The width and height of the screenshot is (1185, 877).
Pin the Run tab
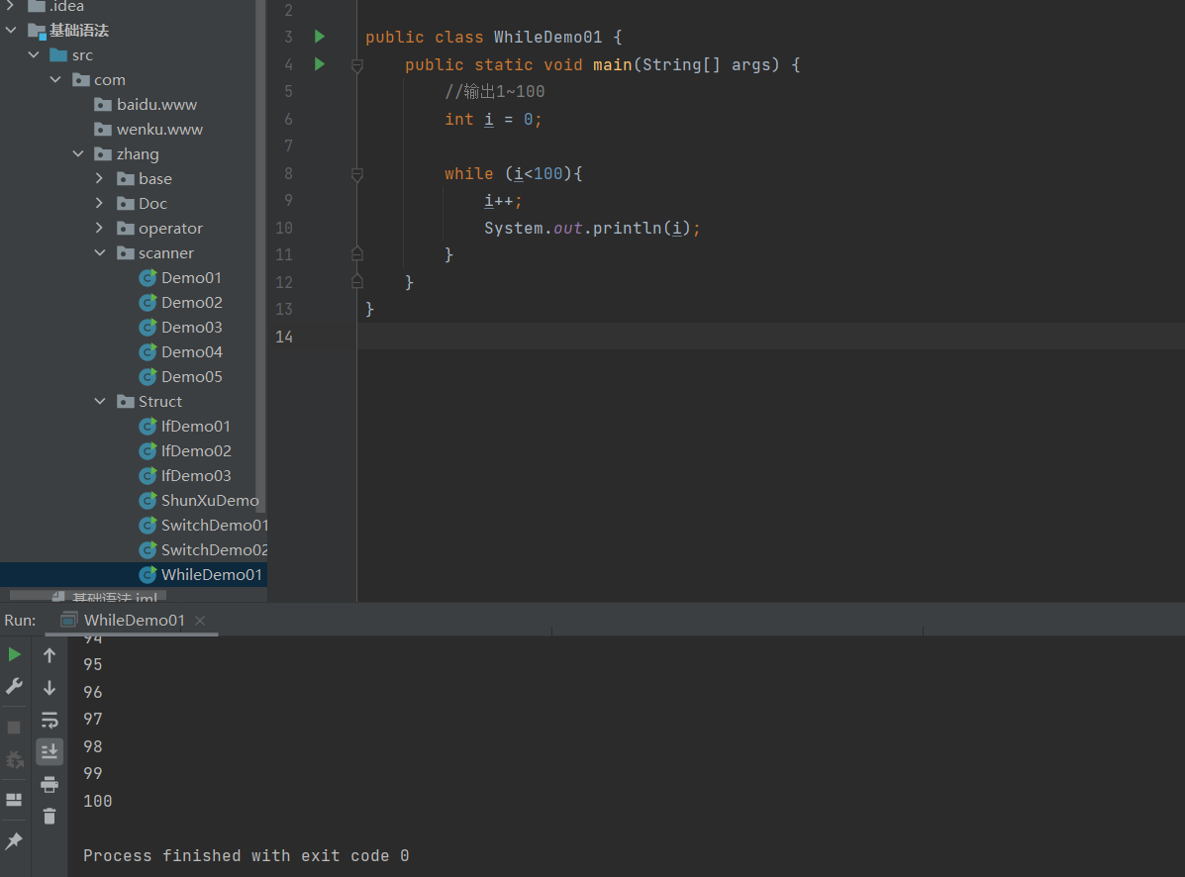coord(14,840)
